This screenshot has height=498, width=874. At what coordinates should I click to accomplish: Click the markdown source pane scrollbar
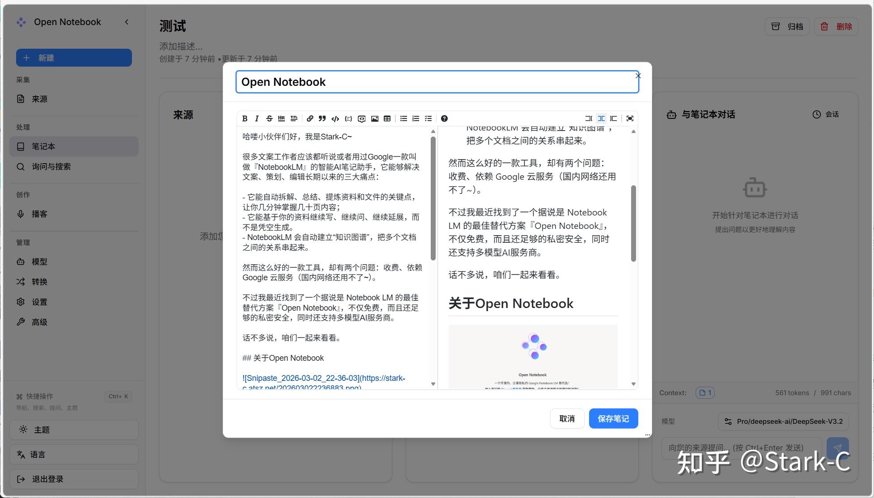point(433,198)
